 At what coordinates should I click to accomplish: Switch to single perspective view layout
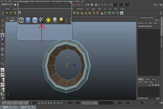pos(2,70)
